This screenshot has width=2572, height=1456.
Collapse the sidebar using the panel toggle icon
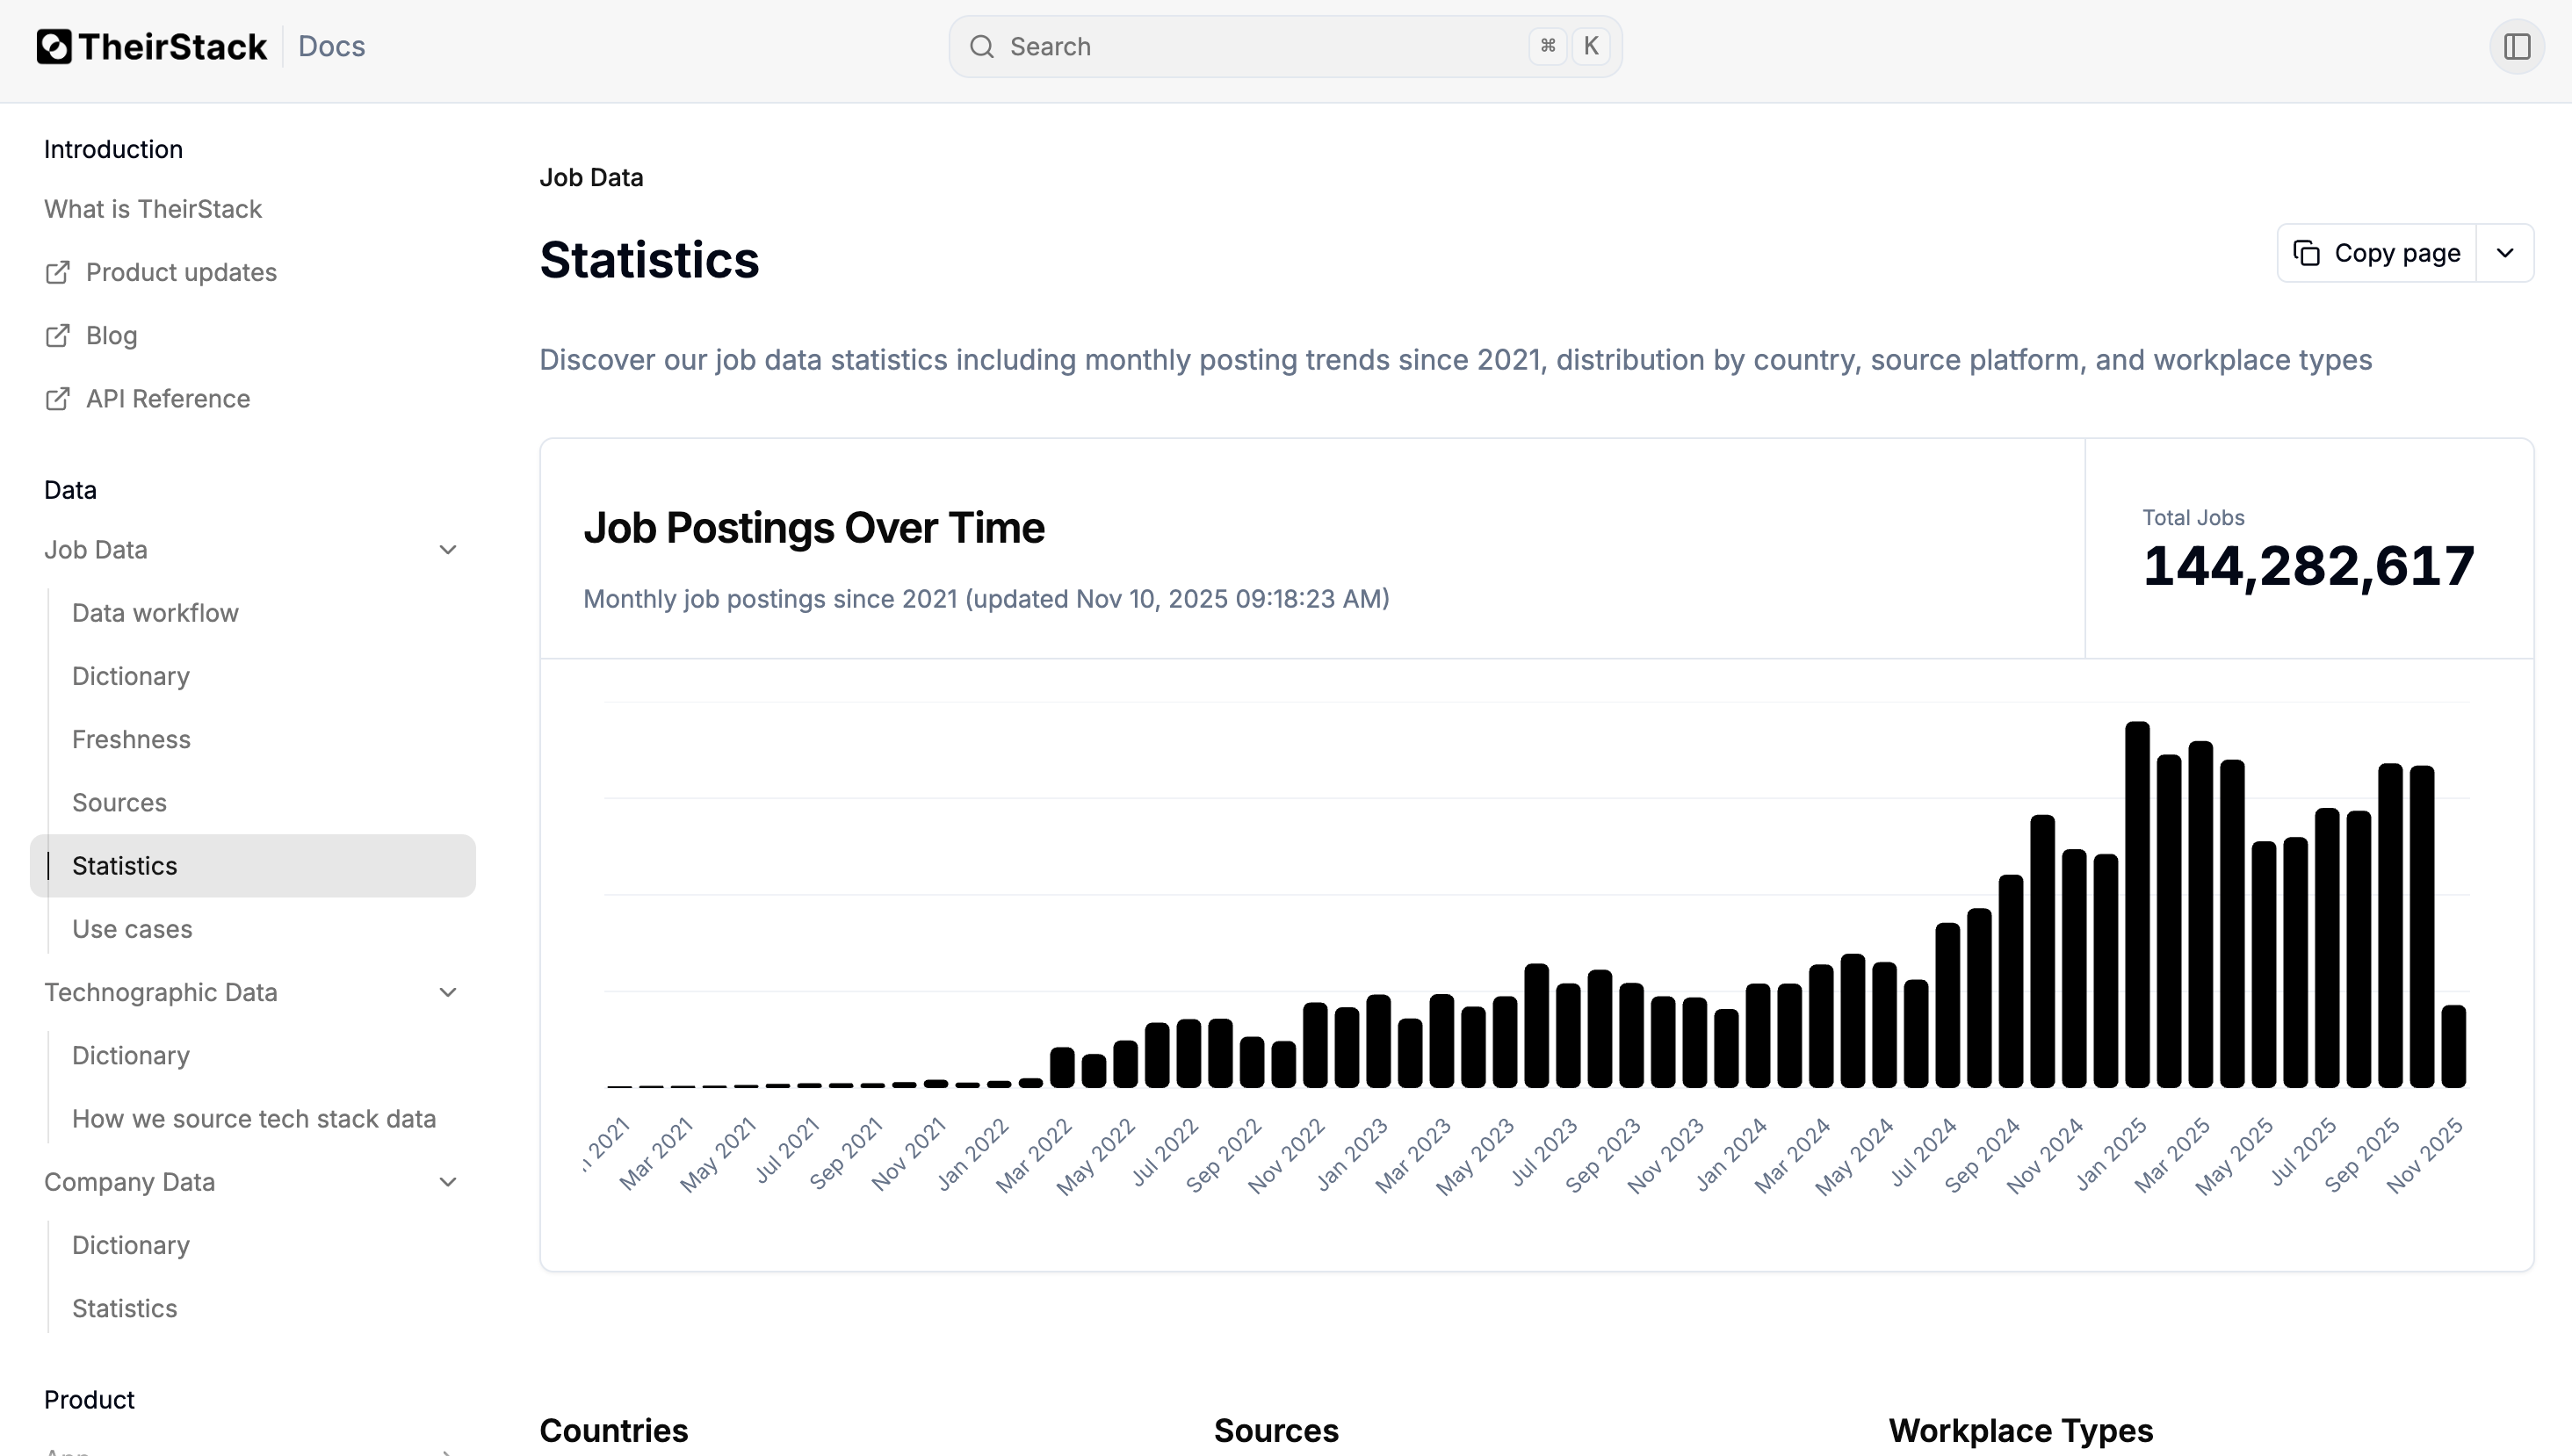tap(2517, 46)
